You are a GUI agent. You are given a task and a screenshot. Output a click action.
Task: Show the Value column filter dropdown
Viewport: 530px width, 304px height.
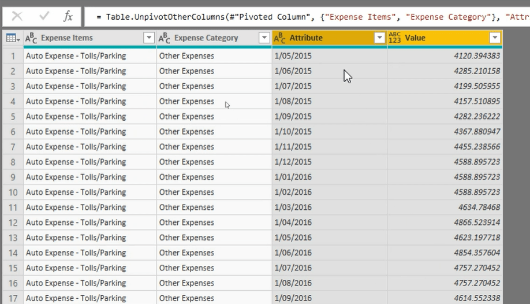coord(495,38)
